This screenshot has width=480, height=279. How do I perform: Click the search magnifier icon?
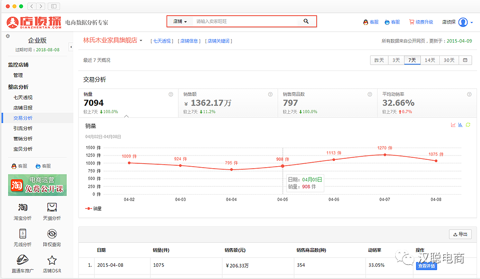coord(306,22)
